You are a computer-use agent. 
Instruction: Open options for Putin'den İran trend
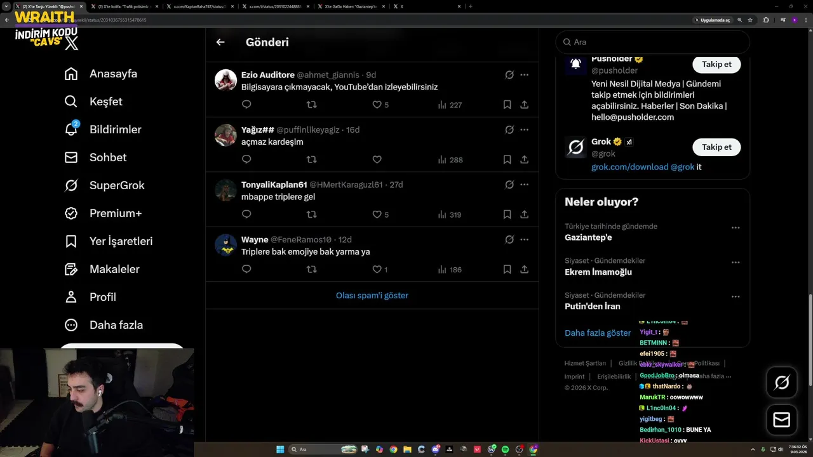pyautogui.click(x=736, y=296)
